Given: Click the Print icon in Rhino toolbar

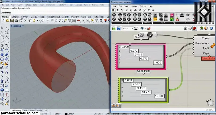Looking at the screenshot, I should pos(16,20).
